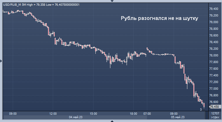Click the 76,800 price axis label
The image size is (222, 122).
(214, 95)
